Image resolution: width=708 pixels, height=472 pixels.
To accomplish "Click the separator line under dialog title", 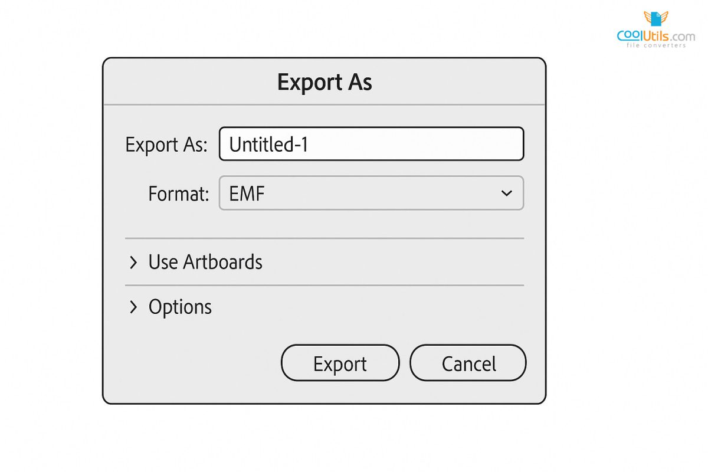I will 324,105.
